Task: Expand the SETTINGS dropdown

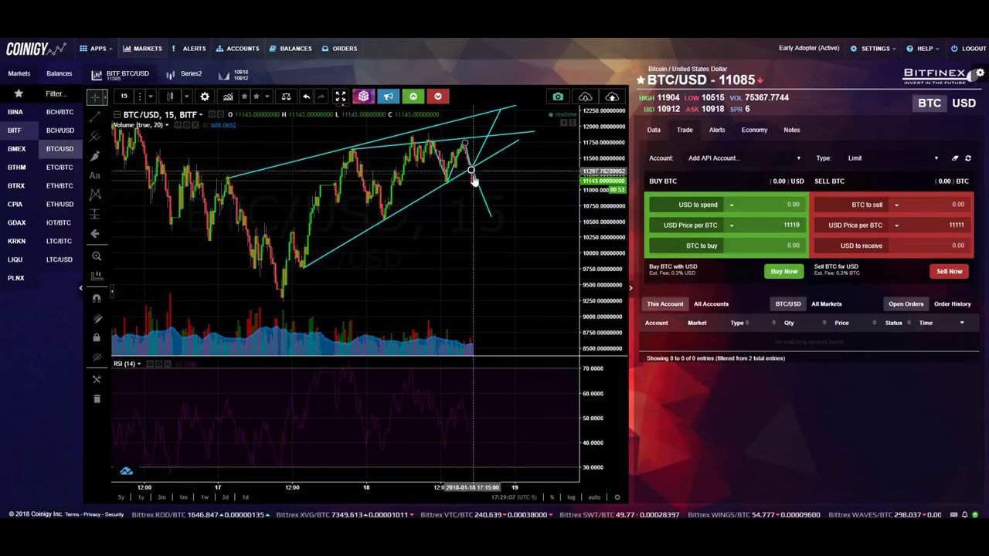Action: (x=873, y=49)
